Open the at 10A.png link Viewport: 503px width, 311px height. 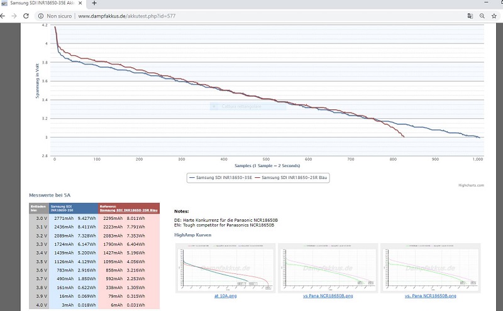pyautogui.click(x=226, y=296)
